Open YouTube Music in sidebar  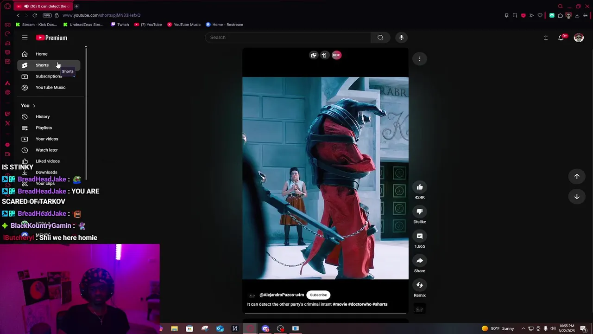(x=49, y=88)
